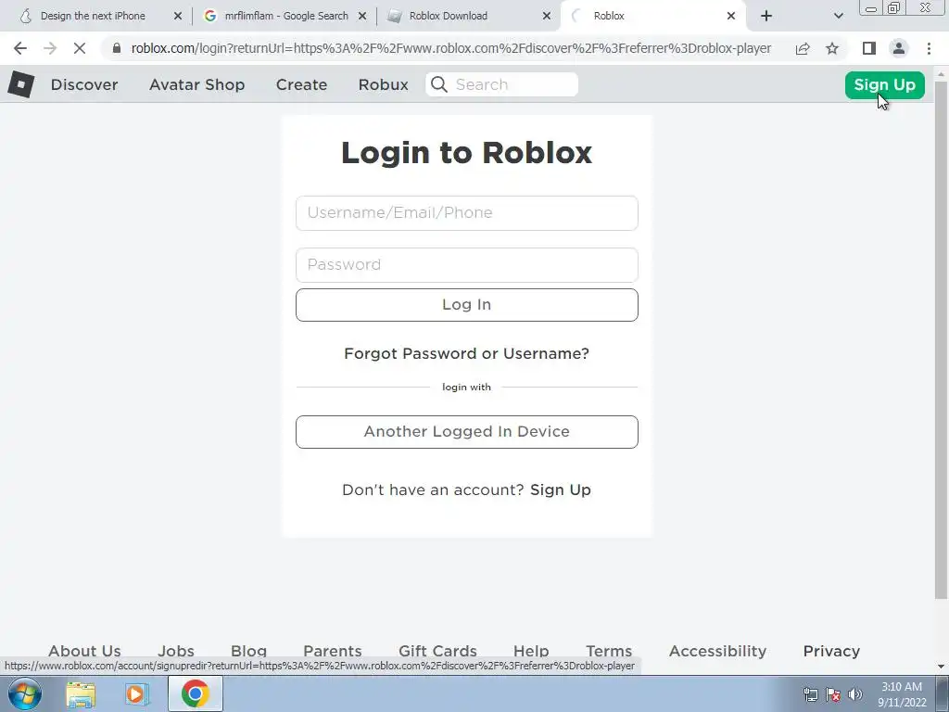This screenshot has width=949, height=712.
Task: Open the Jobs footer link
Action: (175, 651)
